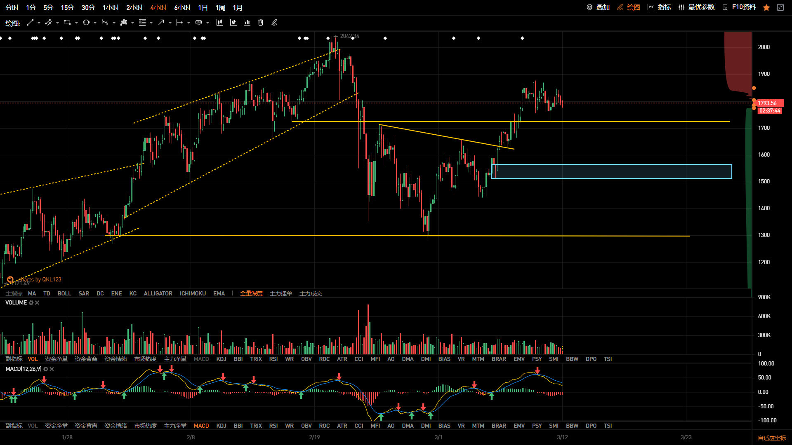Select the KDJ sub-indicator tab in bottom row
The image size is (792, 445).
pos(221,426)
